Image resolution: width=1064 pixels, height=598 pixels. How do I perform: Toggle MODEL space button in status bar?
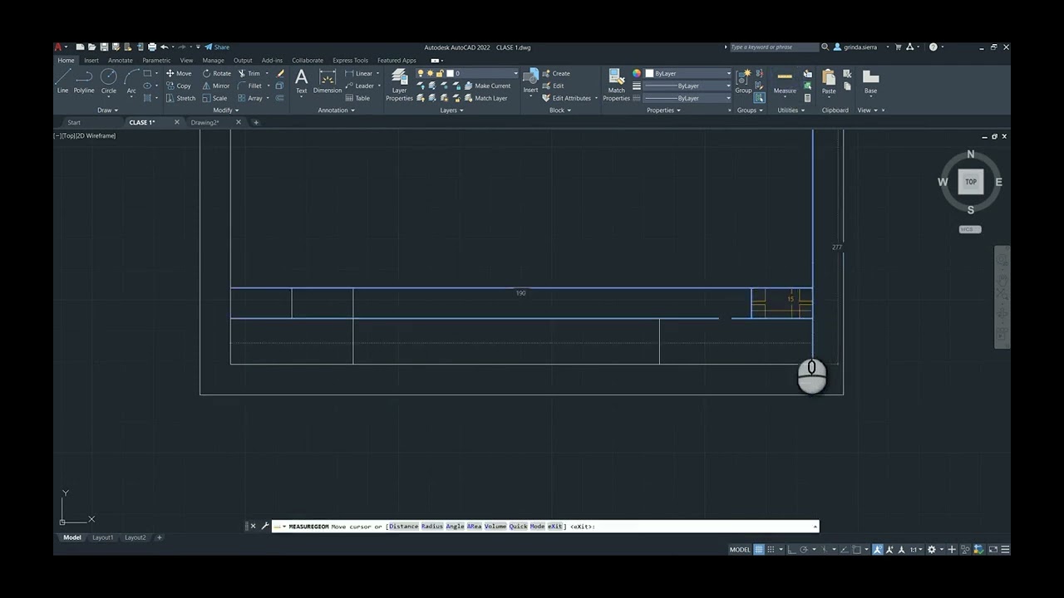point(740,549)
